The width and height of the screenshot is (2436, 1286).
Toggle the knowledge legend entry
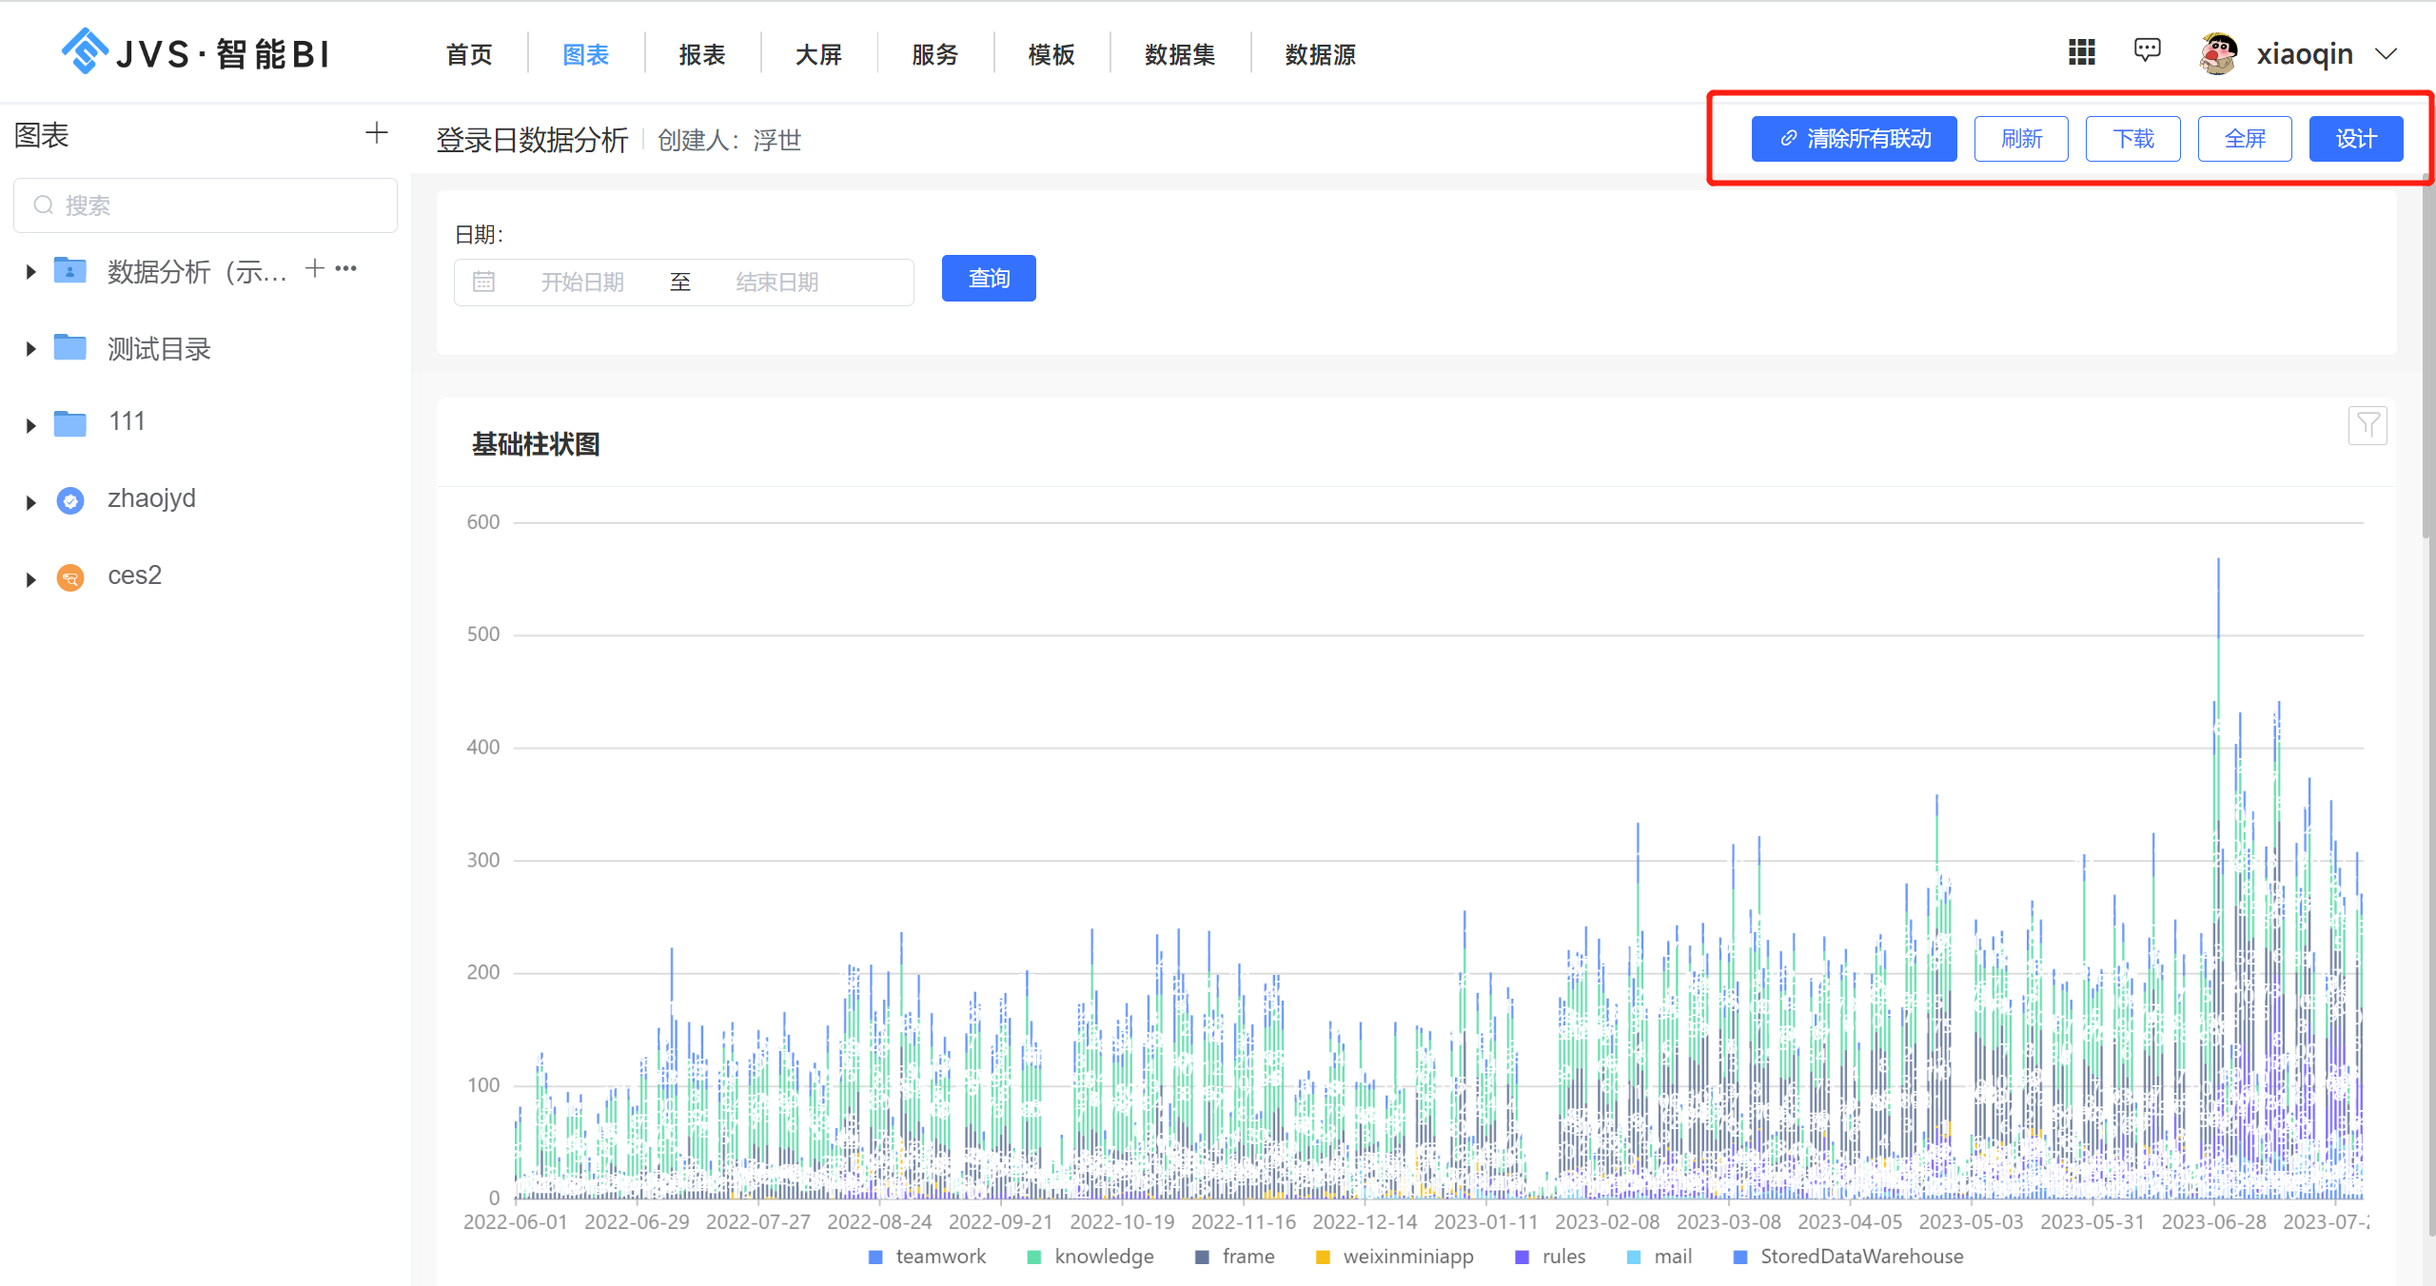pyautogui.click(x=1104, y=1256)
